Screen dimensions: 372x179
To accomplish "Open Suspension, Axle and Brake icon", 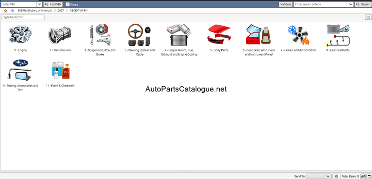I will click(100, 34).
